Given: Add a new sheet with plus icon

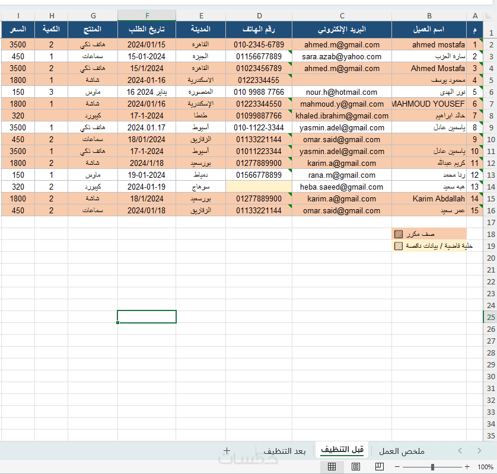Looking at the screenshot, I should coord(227,450).
